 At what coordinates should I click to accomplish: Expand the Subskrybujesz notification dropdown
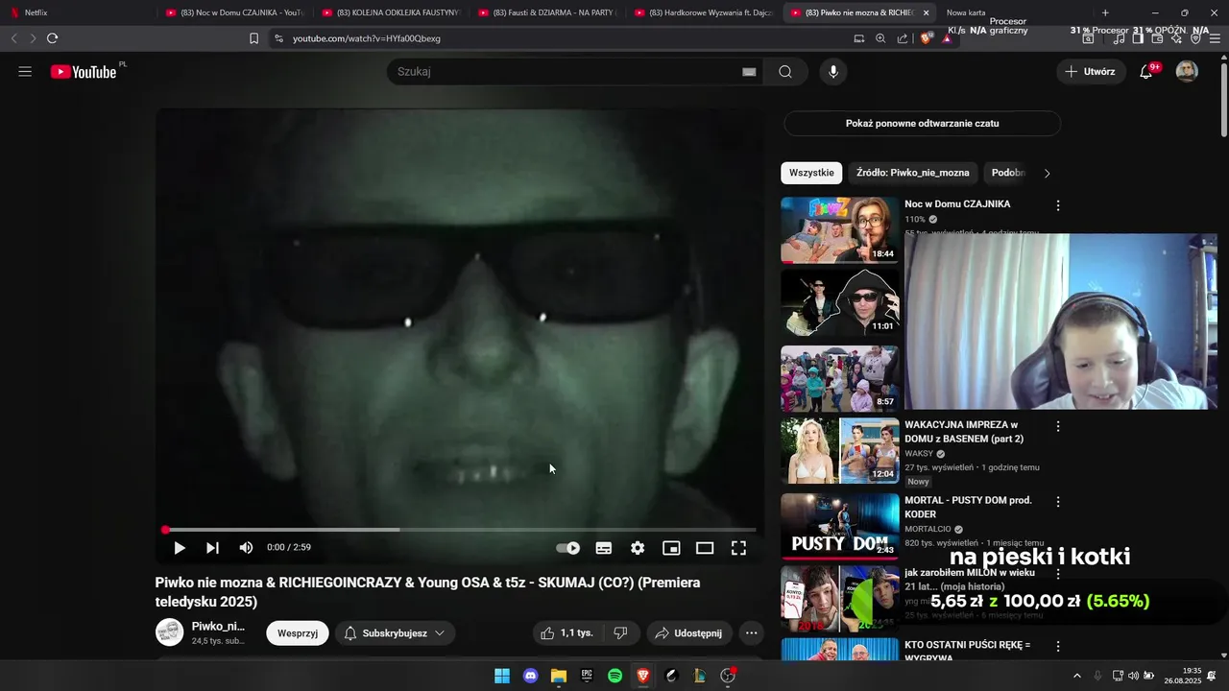[x=395, y=633]
